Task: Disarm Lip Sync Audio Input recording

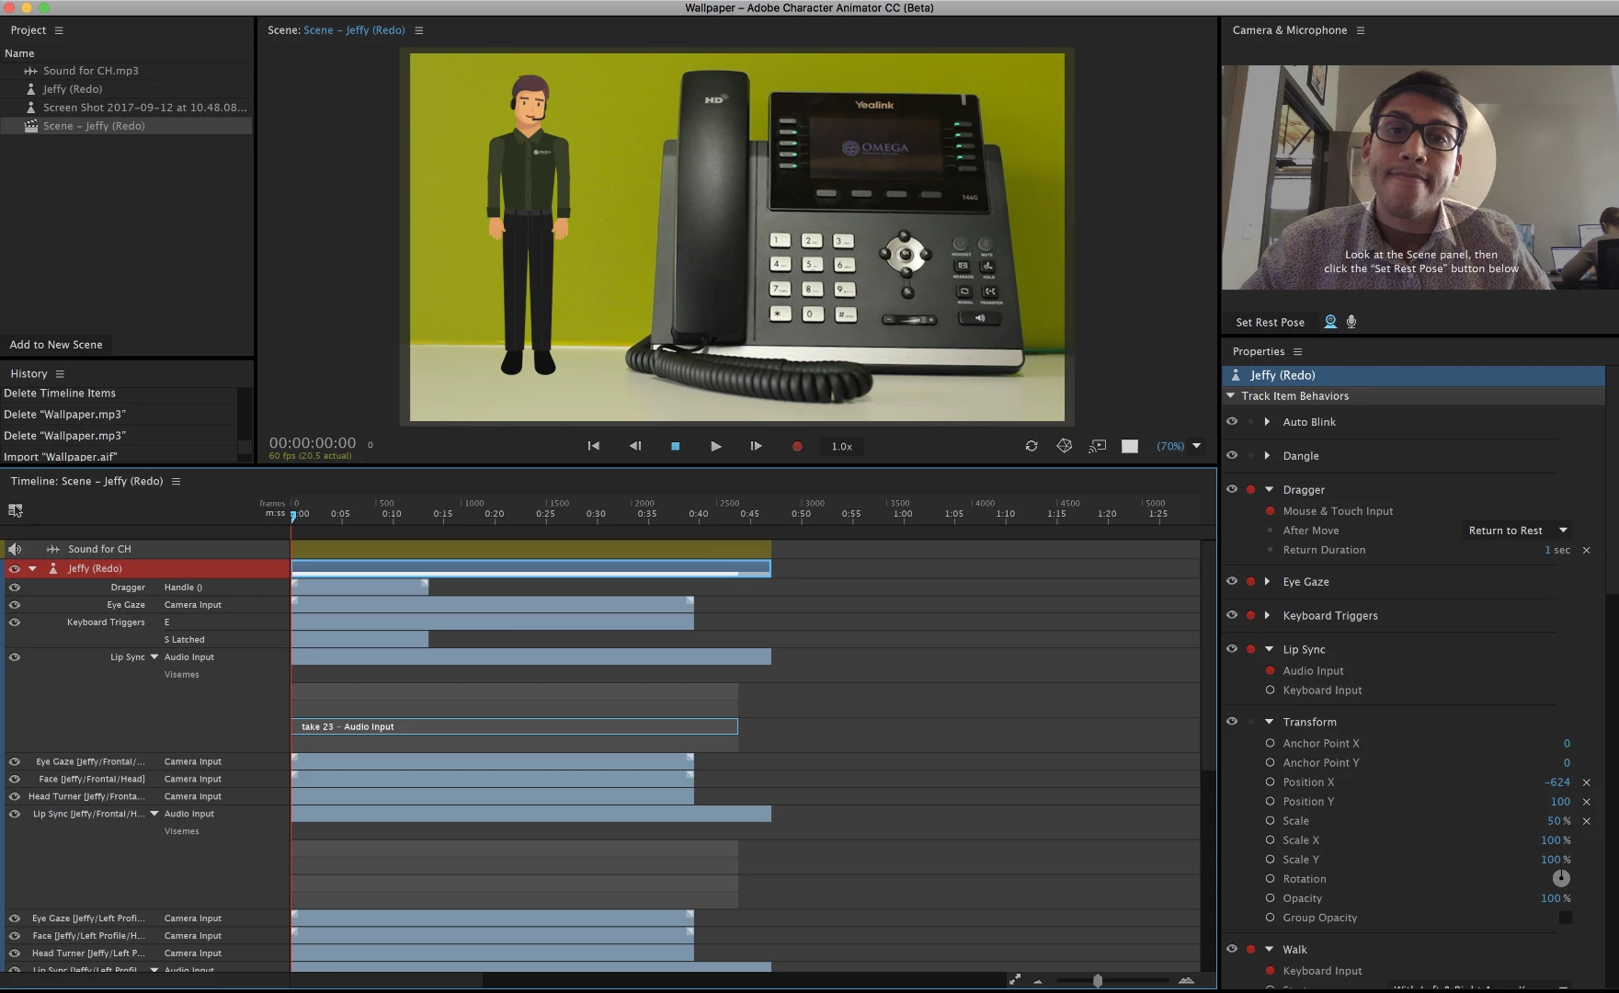Action: tap(1270, 671)
